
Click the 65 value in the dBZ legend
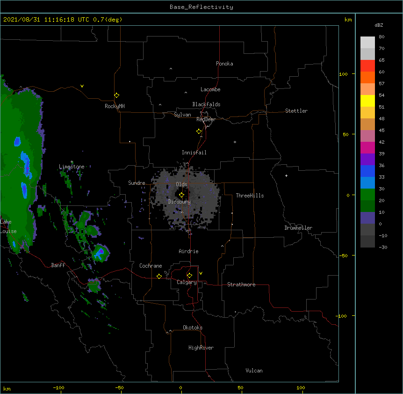click(x=381, y=60)
